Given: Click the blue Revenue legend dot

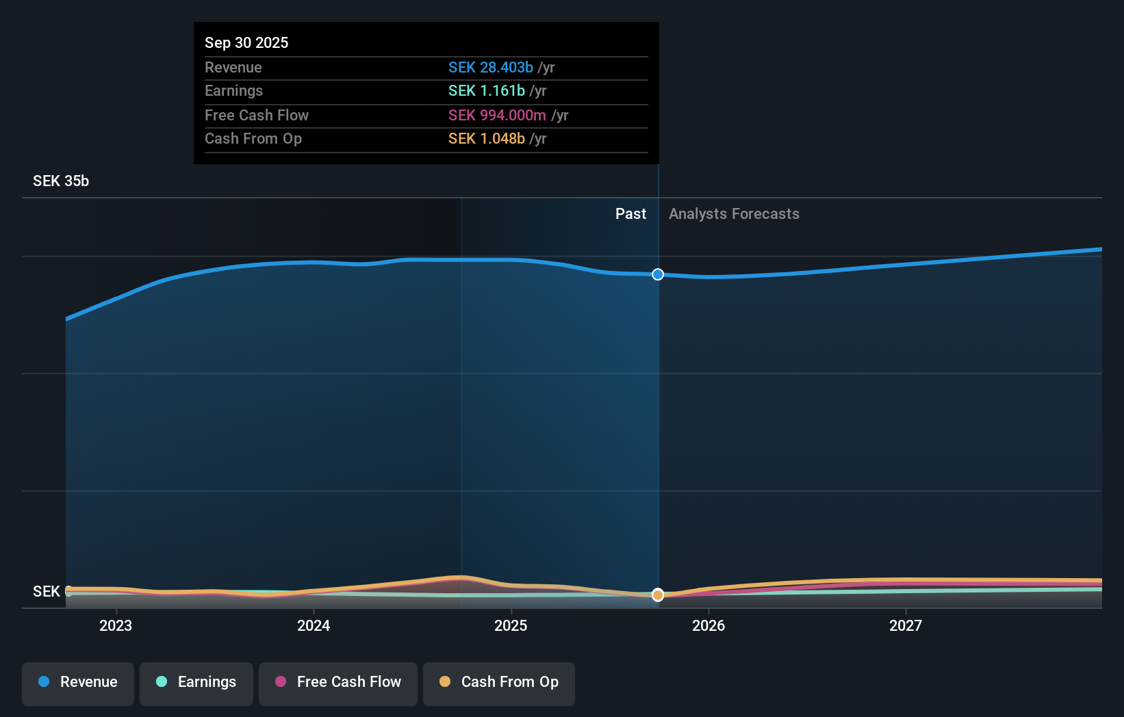Looking at the screenshot, I should pos(43,682).
